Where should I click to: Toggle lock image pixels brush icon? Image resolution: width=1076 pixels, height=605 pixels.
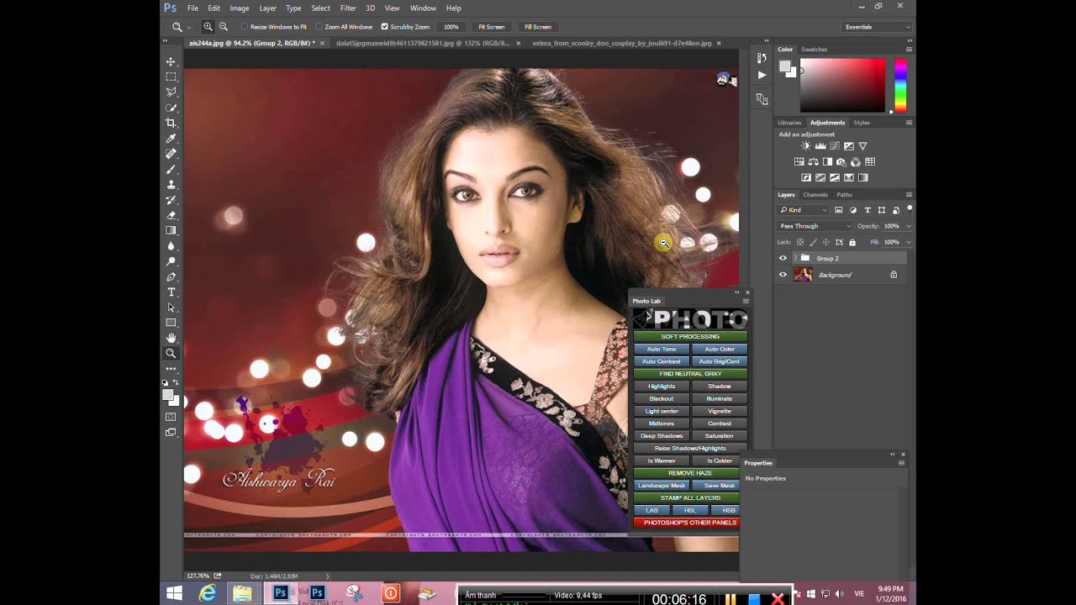(x=813, y=242)
